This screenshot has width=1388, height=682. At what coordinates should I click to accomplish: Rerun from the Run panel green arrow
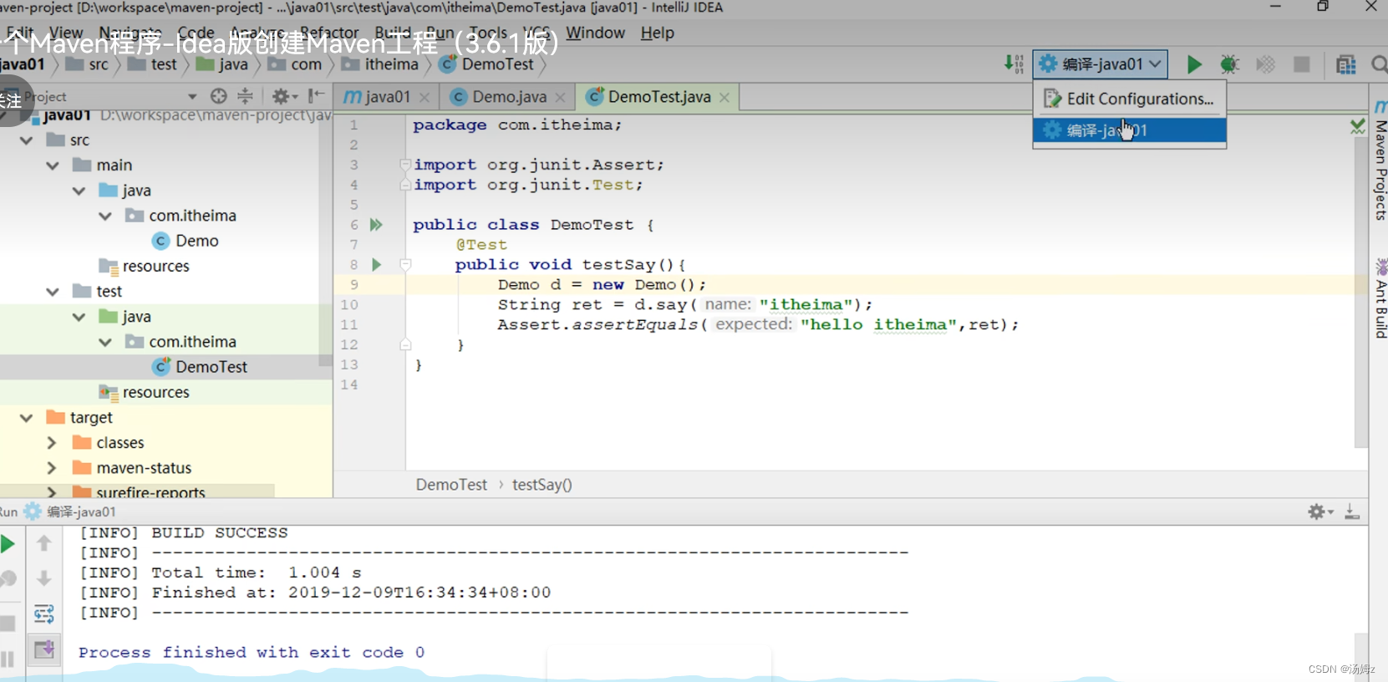[x=8, y=544]
